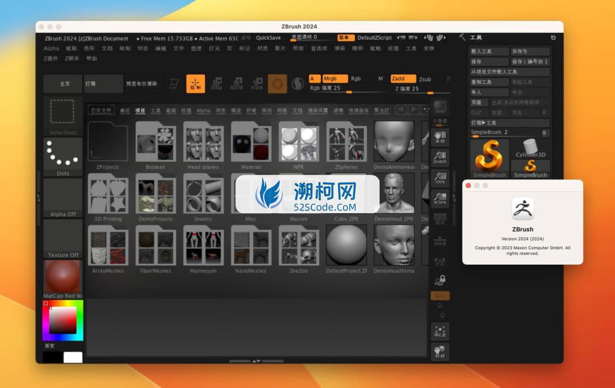Viewport: 615px width, 388px height.
Task: Select the Scale (S) transform icon
Action: (236, 84)
